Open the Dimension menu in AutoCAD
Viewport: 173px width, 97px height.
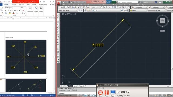tap(107, 5)
